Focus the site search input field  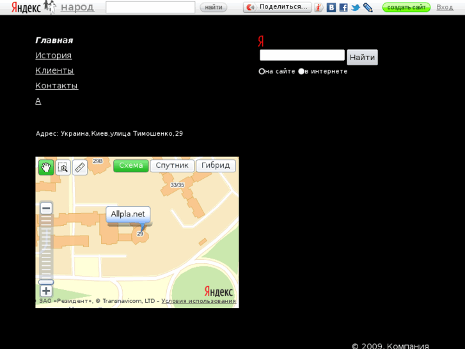302,55
